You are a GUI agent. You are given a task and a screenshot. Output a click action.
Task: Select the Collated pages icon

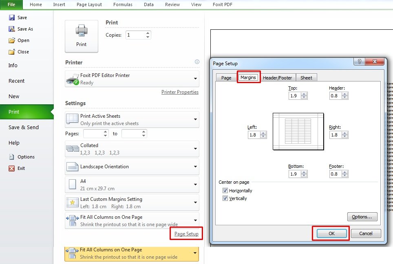click(x=72, y=148)
